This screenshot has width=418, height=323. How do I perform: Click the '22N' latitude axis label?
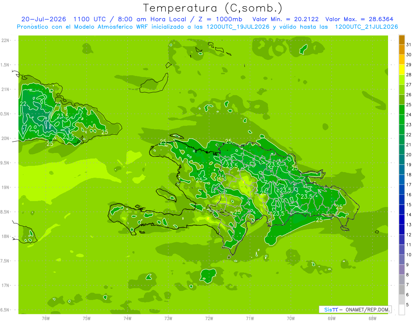[6, 40]
